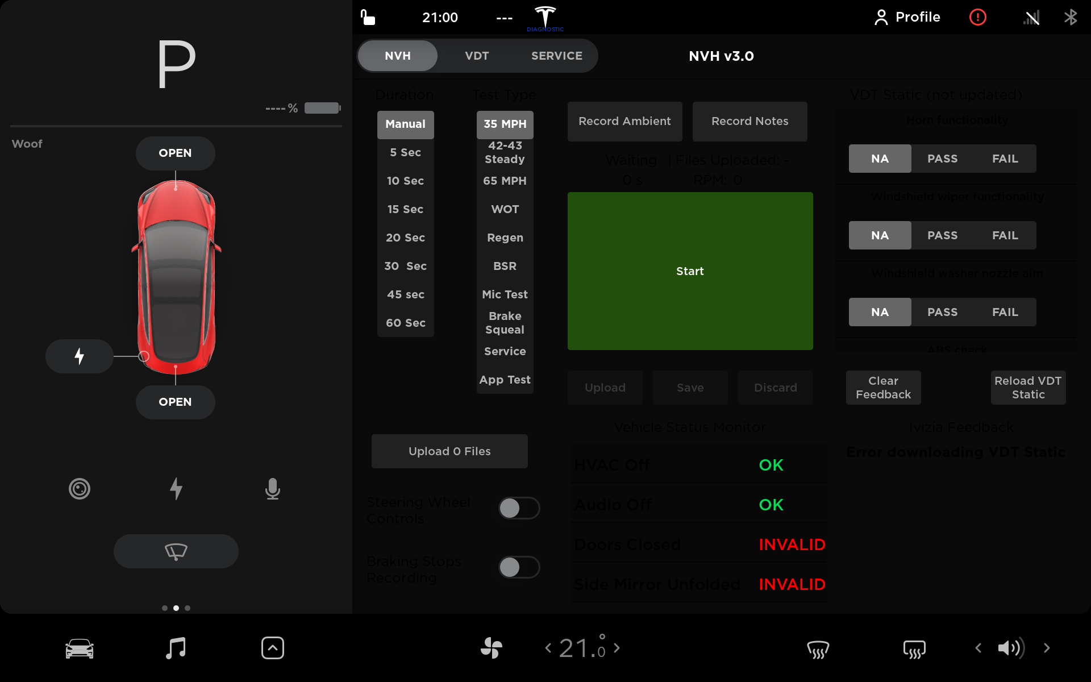Screen dimensions: 1091x682
Task: Click the Brake Squeal test type
Action: coord(504,323)
